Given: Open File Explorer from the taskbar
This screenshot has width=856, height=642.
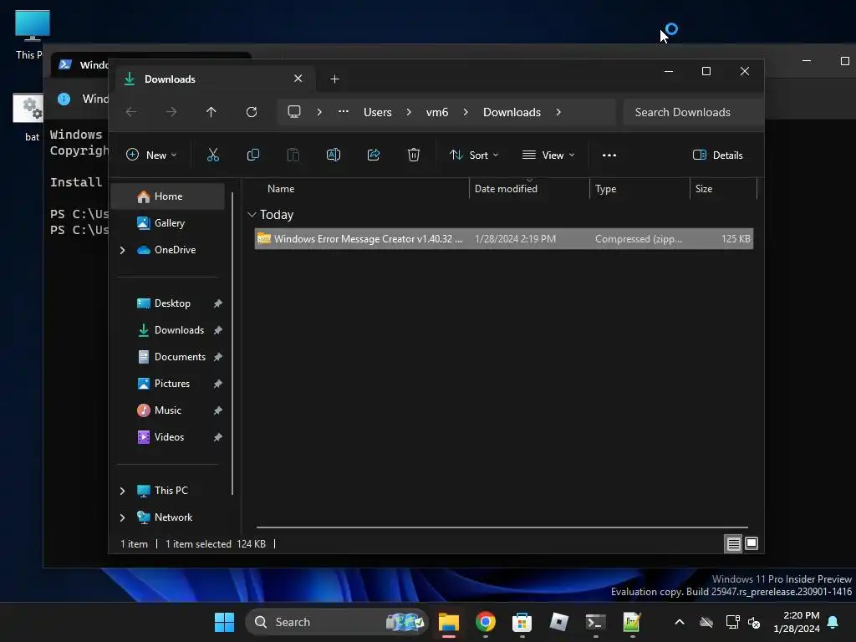Looking at the screenshot, I should [x=449, y=622].
